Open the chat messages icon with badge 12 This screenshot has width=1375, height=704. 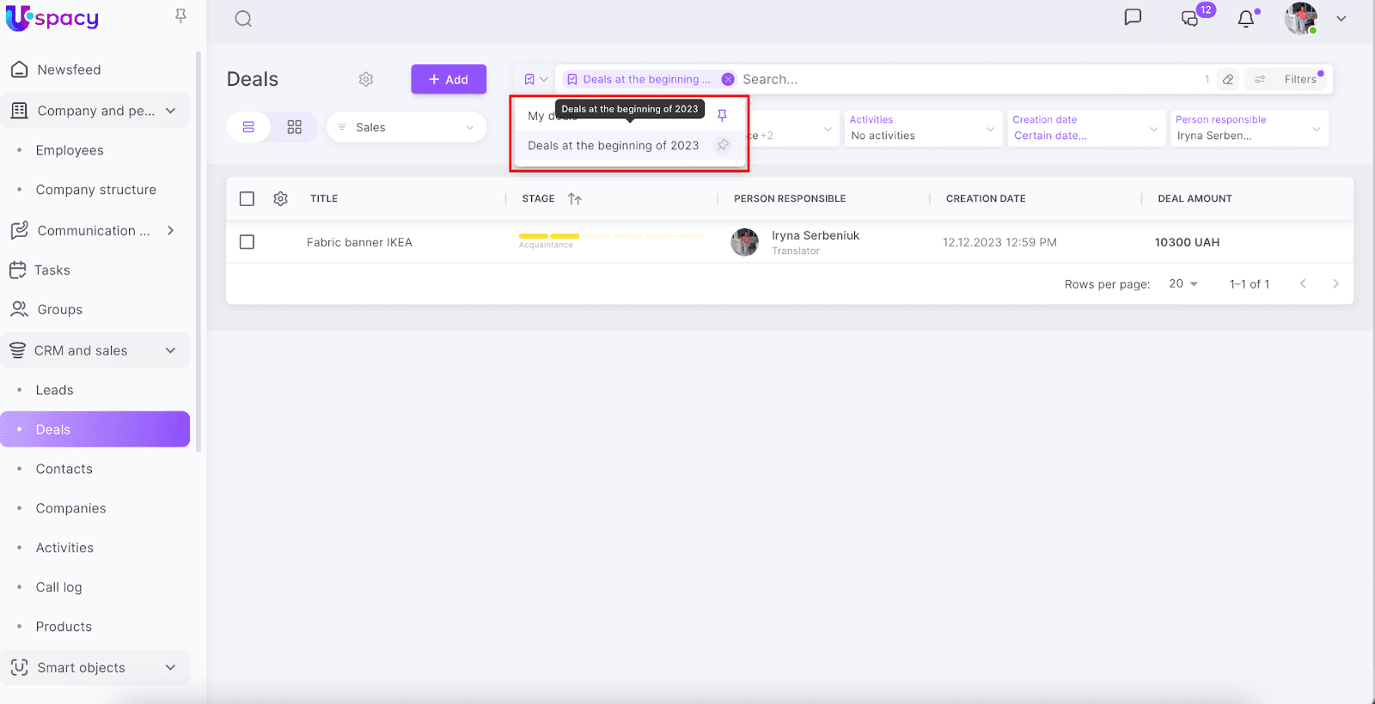(x=1190, y=19)
